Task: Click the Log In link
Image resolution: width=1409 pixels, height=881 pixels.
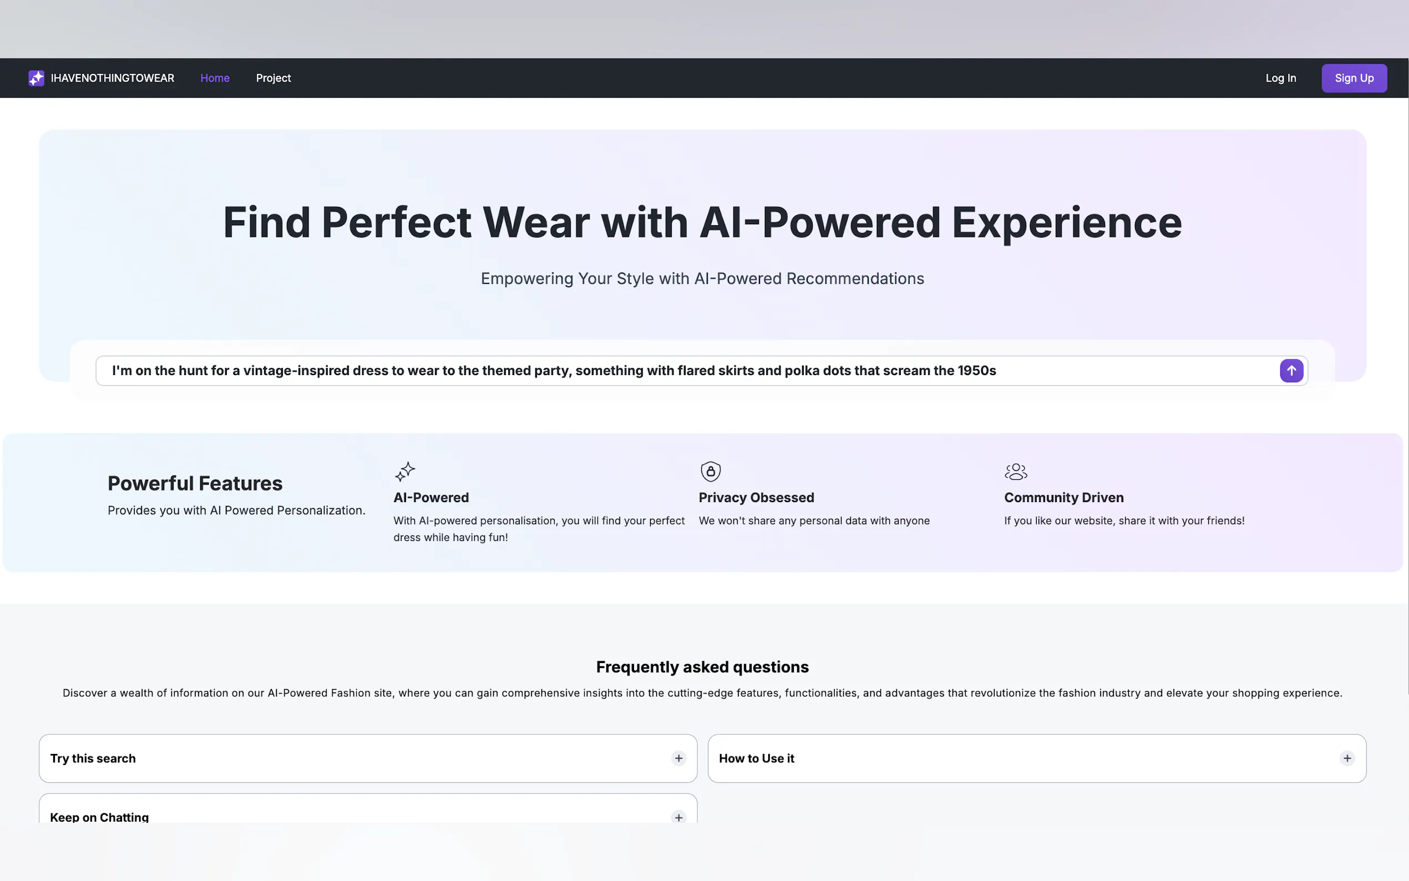Action: tap(1280, 78)
